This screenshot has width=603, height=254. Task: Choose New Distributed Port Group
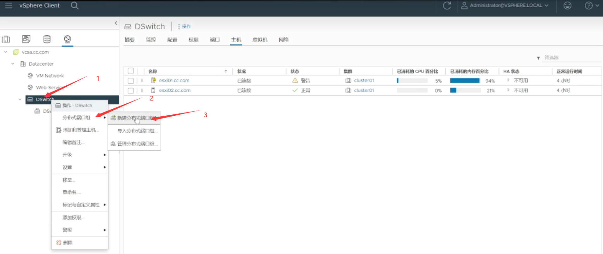coord(134,118)
